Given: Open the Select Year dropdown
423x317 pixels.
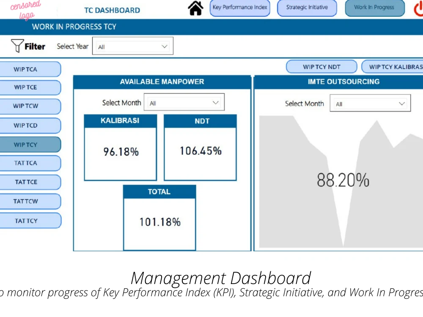Looking at the screenshot, I should [x=133, y=46].
